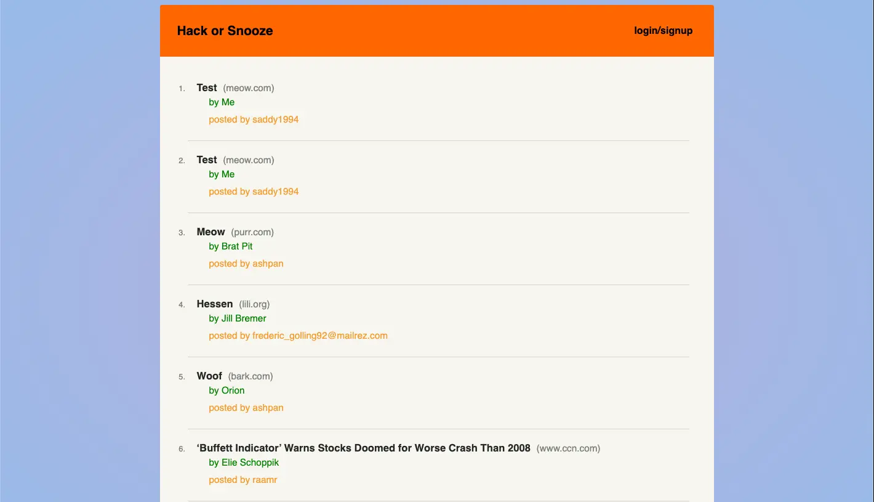The width and height of the screenshot is (874, 502).
Task: Click list number 3 beside Meow
Action: click(182, 233)
